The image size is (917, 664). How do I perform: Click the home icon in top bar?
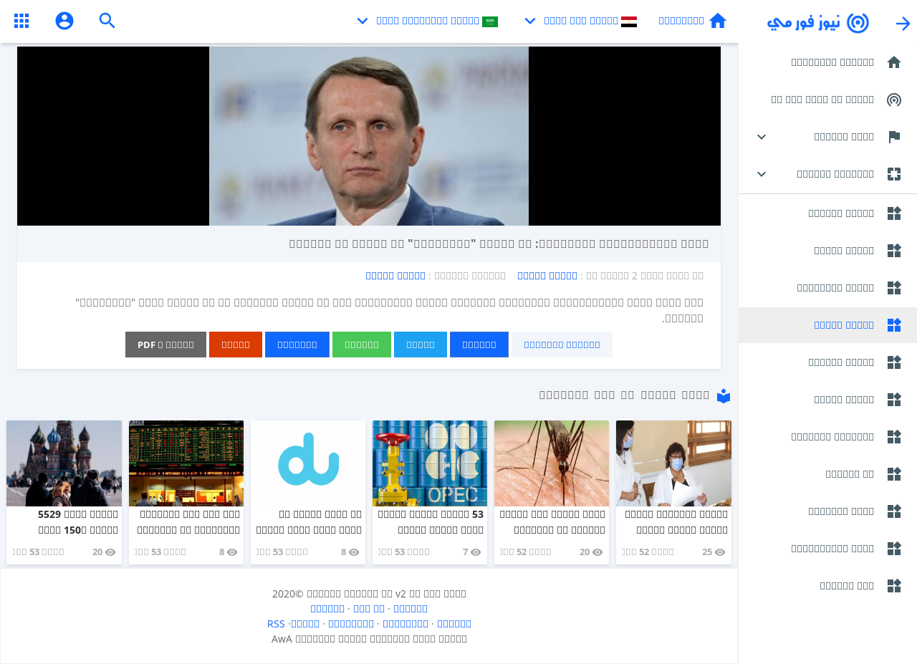click(718, 21)
